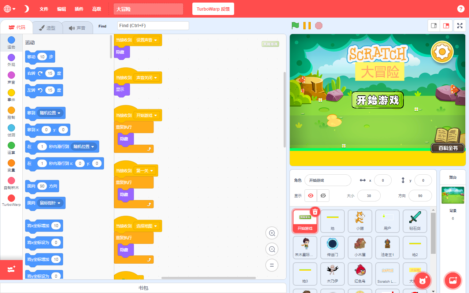Open 开始游戏 message dropdown in script
The height and width of the screenshot is (293, 469).
pyautogui.click(x=147, y=115)
